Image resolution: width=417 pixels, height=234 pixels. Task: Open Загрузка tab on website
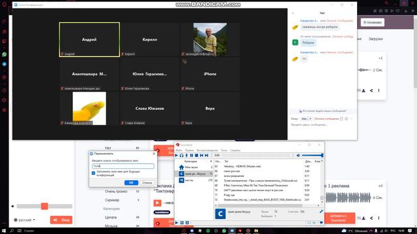pyautogui.click(x=375, y=39)
